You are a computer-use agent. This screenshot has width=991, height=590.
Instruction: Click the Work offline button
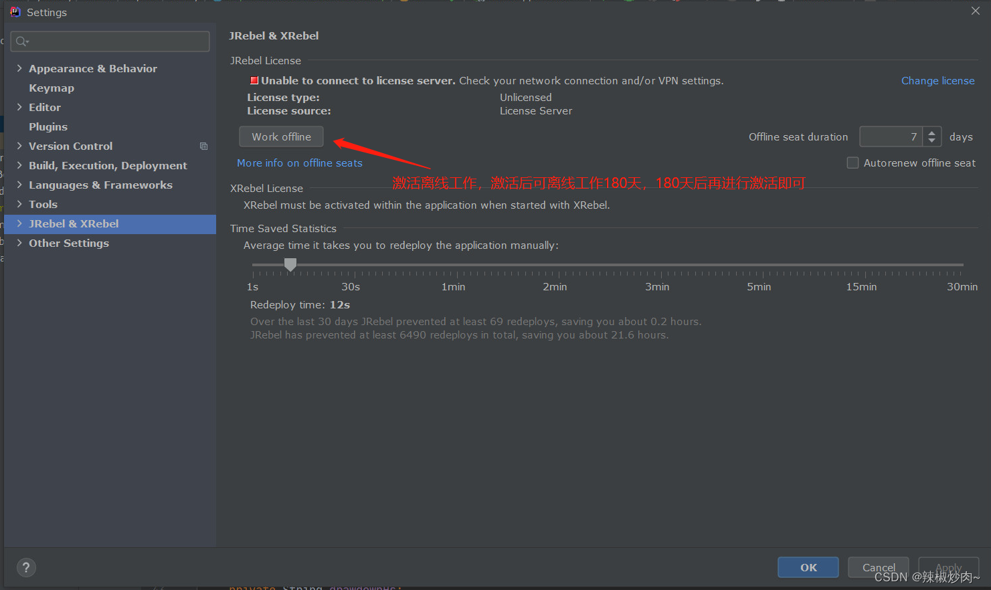click(x=281, y=136)
